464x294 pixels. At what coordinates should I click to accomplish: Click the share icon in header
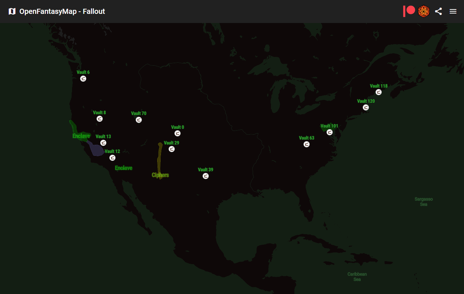point(438,11)
